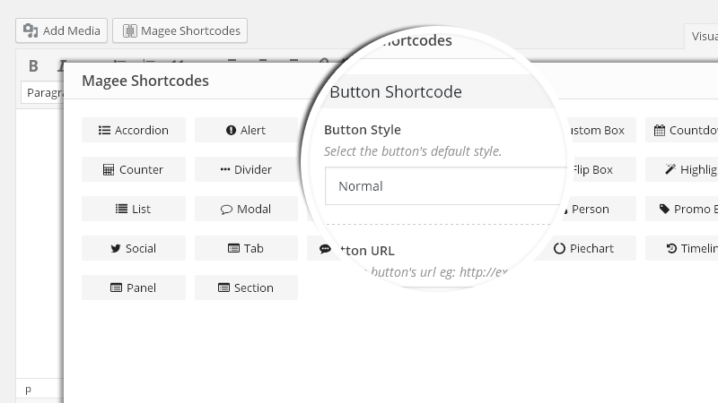Open the Modal shortcode option
This screenshot has width=718, height=403.
tap(246, 209)
